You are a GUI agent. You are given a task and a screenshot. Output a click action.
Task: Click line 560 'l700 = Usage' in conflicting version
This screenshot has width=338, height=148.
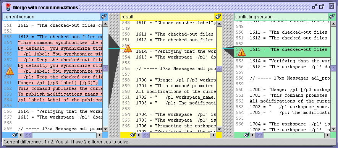coord(290,89)
